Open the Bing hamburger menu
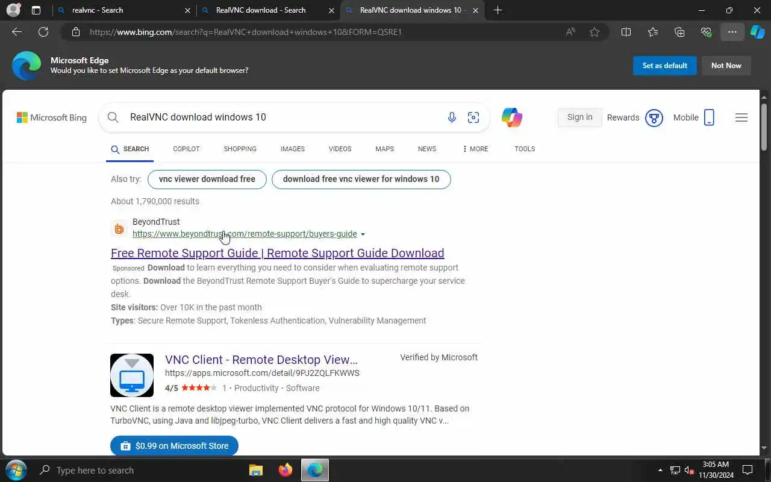 pos(741,117)
